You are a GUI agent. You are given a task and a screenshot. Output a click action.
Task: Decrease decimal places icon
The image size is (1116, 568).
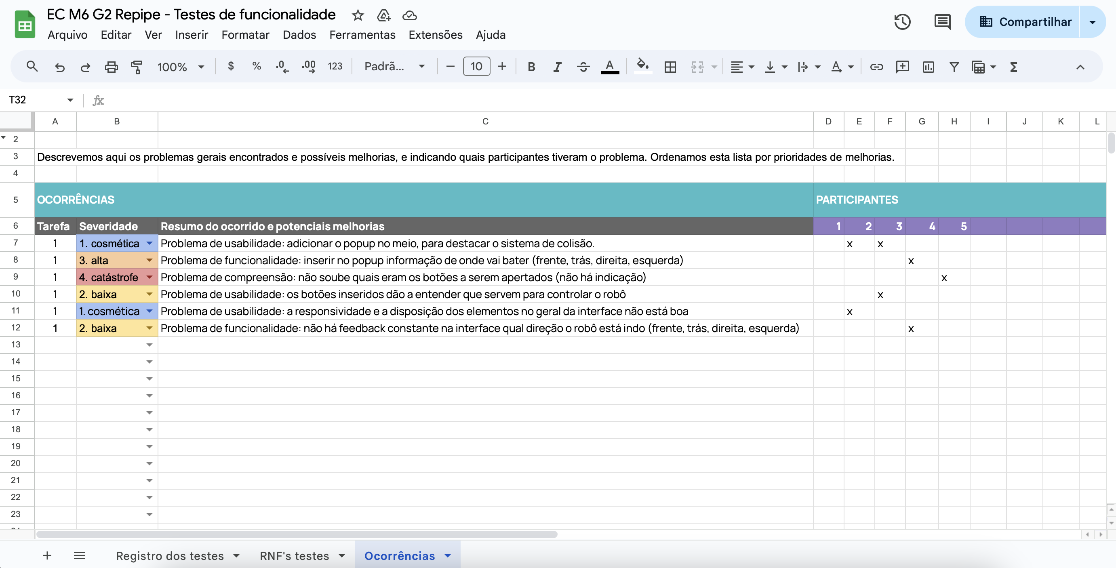[x=282, y=67]
